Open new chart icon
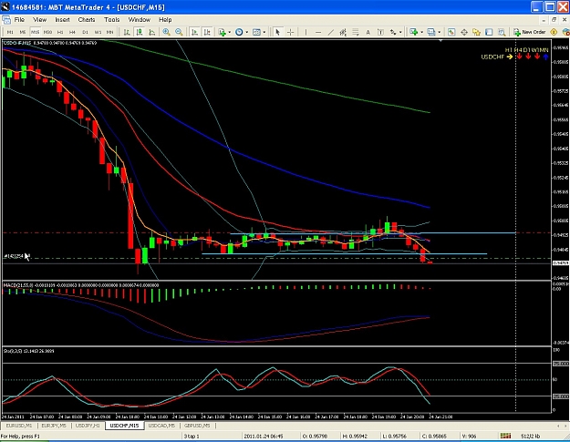The height and width of the screenshot is (442, 570). pyautogui.click(x=414, y=32)
